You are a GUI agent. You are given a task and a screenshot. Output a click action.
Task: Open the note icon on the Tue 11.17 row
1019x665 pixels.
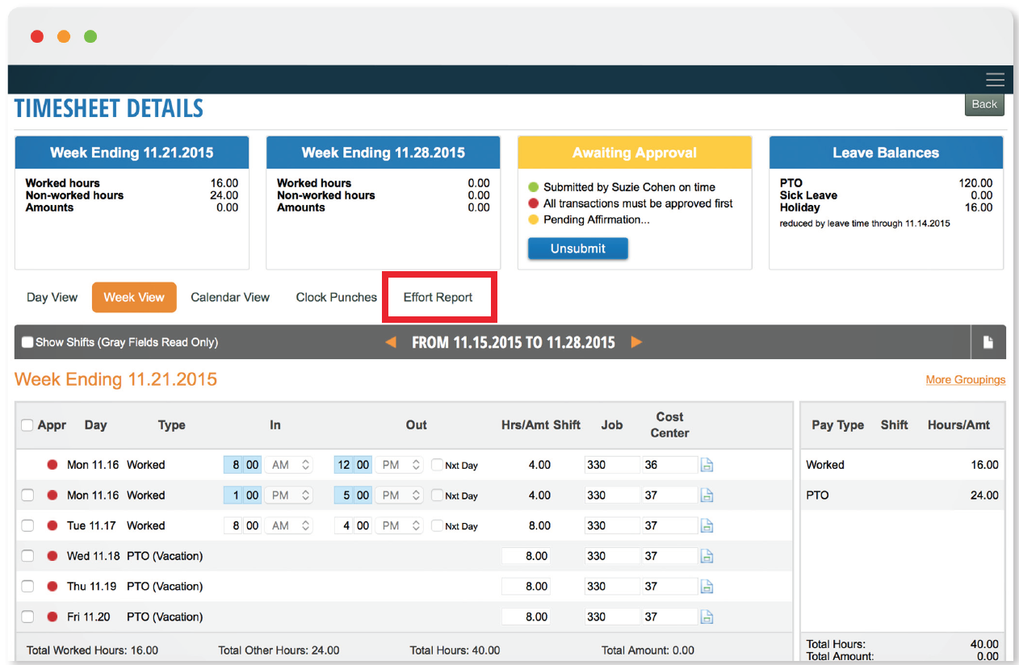(x=707, y=525)
